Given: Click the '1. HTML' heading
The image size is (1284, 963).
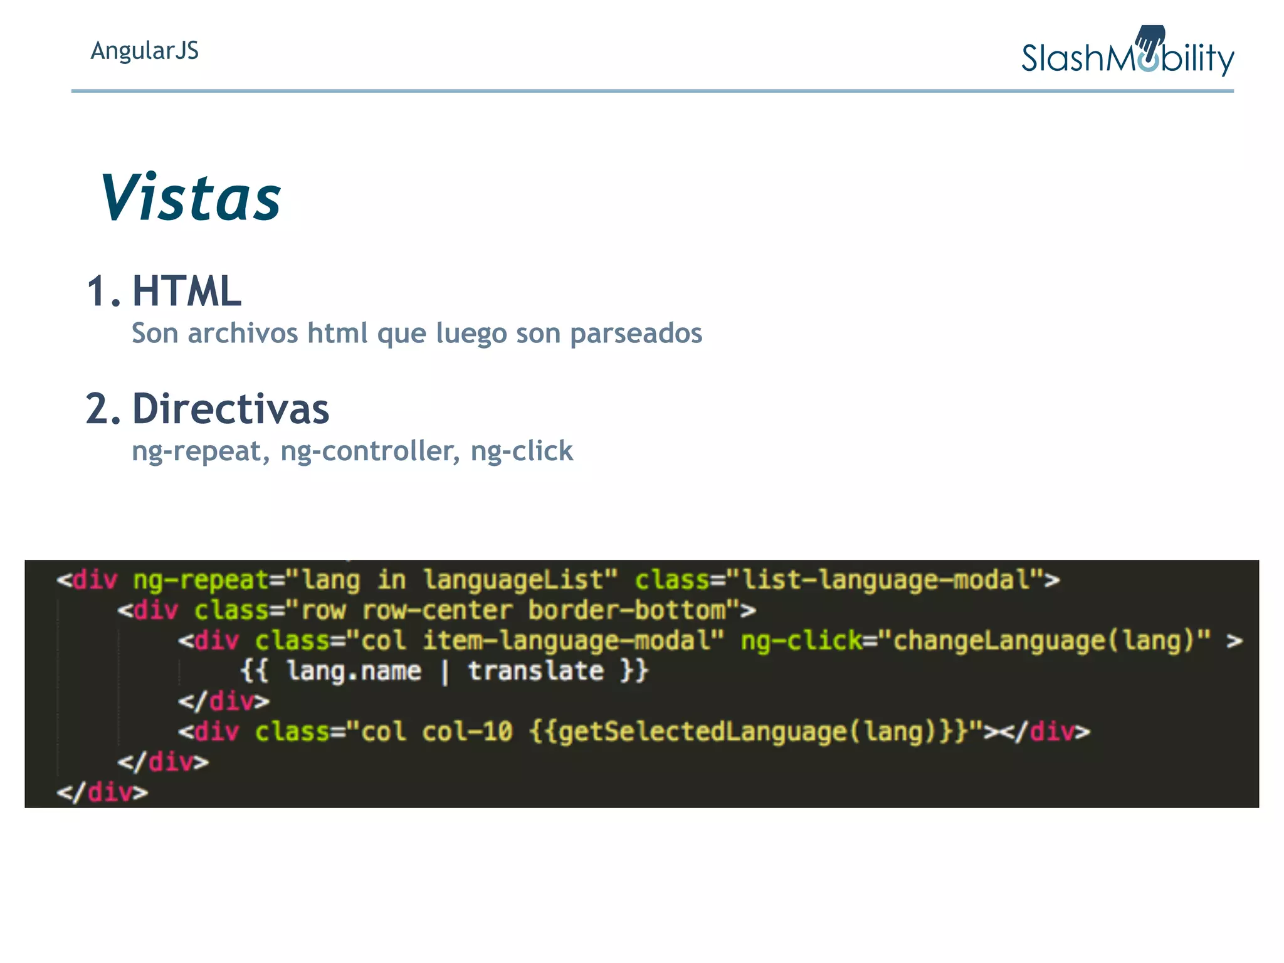Looking at the screenshot, I should 164,291.
